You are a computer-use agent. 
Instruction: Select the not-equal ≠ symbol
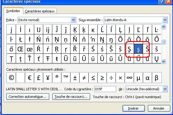tap(84, 78)
